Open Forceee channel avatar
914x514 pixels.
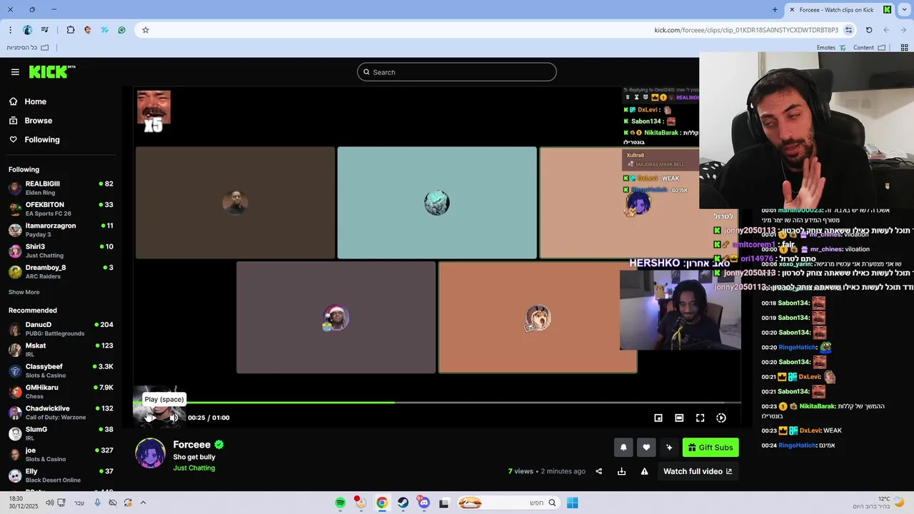[151, 453]
